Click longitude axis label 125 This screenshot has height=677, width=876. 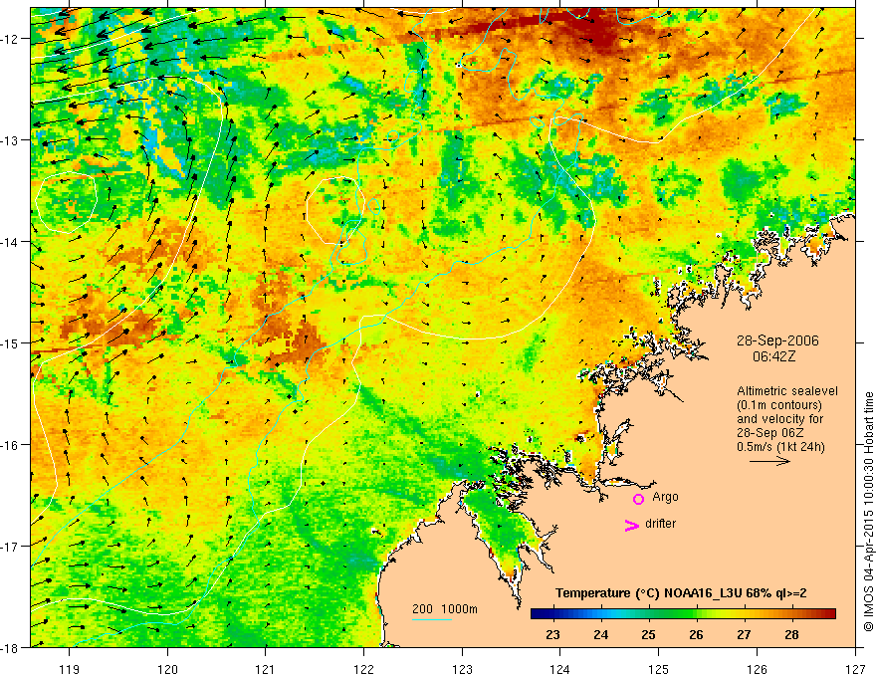(x=659, y=669)
